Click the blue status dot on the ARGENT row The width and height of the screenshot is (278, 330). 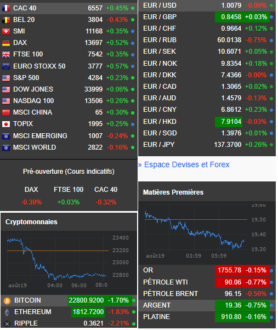(271, 305)
